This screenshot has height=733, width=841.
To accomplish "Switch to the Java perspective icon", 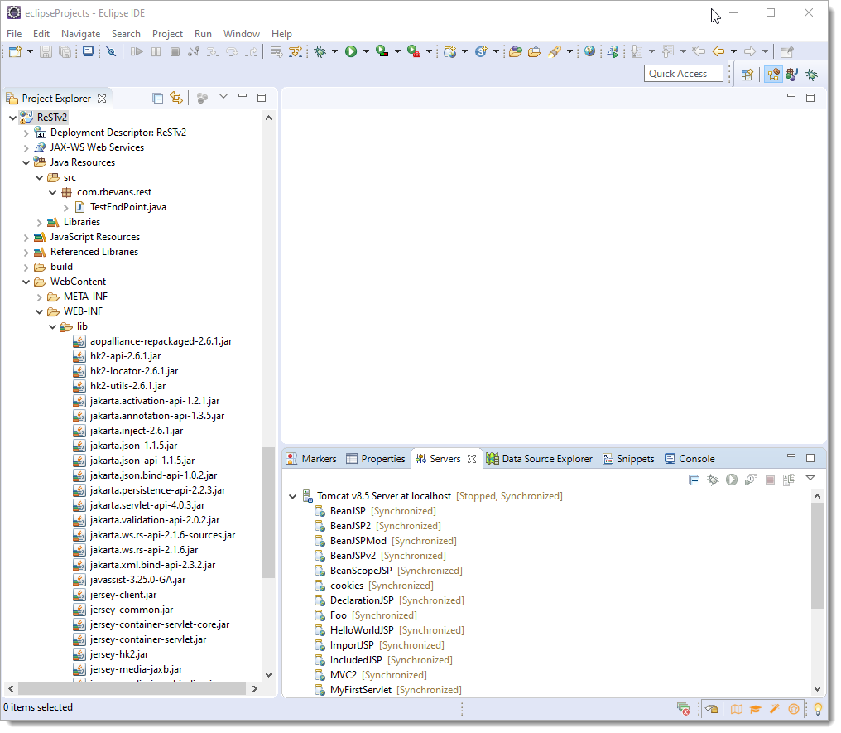I will pos(791,75).
